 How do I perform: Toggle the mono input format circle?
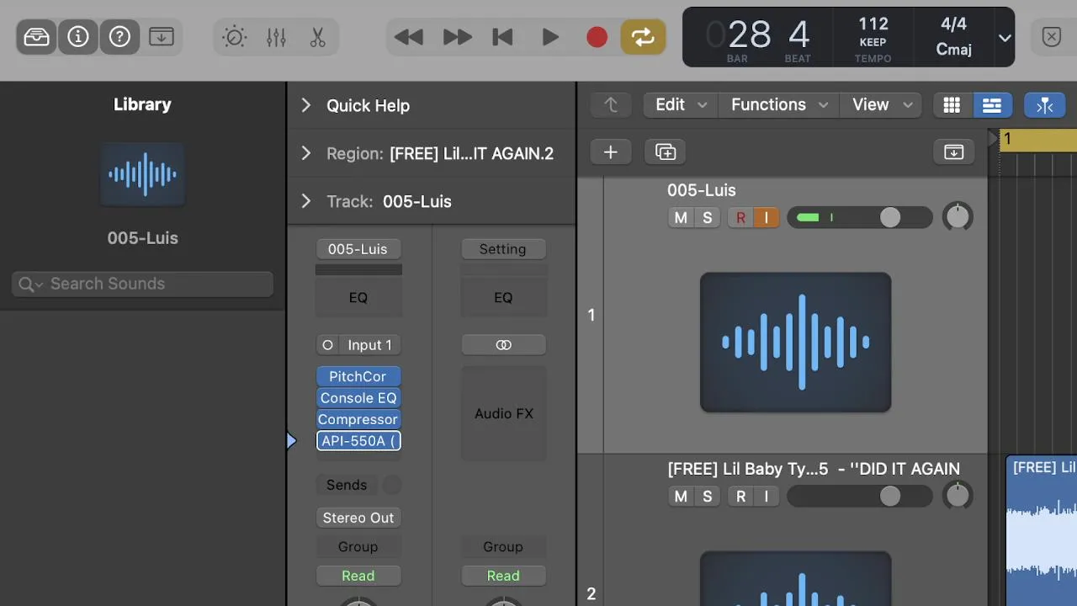[327, 345]
